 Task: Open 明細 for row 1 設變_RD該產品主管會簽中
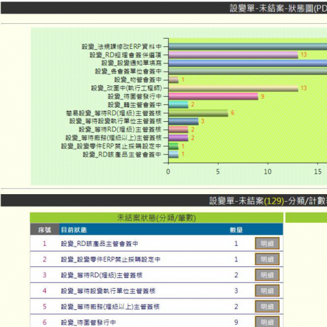(267, 243)
